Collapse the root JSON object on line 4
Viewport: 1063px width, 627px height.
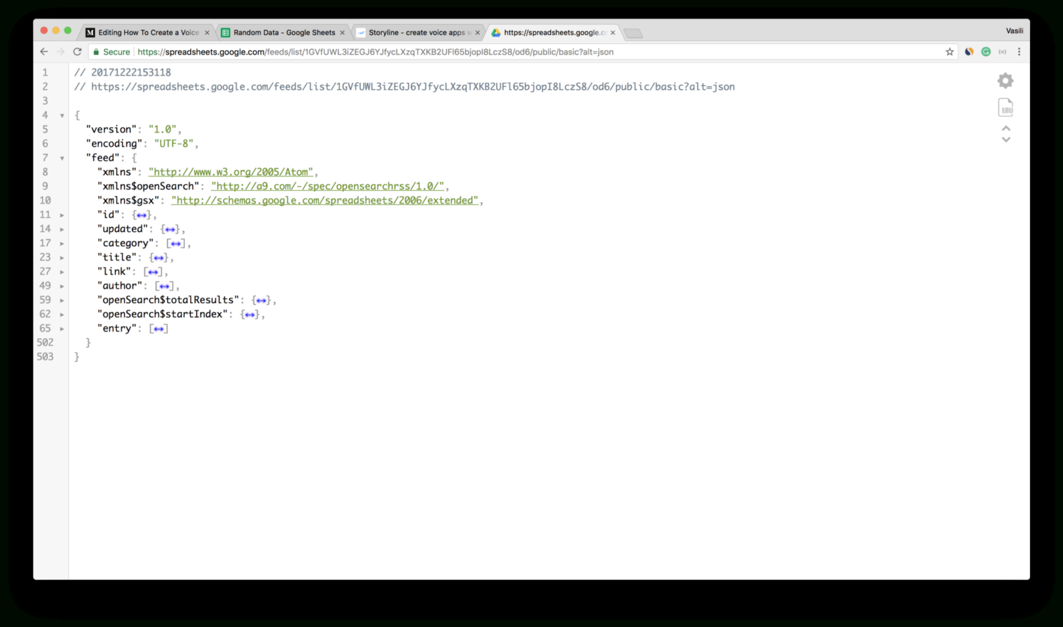pyautogui.click(x=62, y=114)
